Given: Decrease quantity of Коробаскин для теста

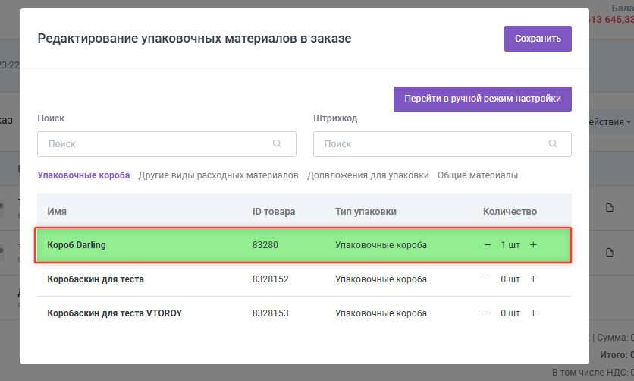Looking at the screenshot, I should point(487,279).
